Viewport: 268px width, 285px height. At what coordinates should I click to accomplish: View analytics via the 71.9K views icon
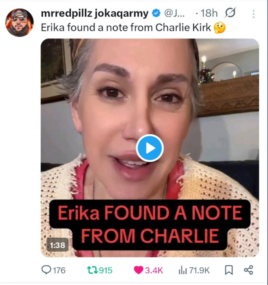click(183, 270)
